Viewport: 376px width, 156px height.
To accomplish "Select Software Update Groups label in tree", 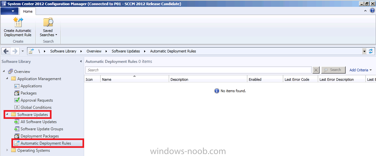I will tap(42, 129).
